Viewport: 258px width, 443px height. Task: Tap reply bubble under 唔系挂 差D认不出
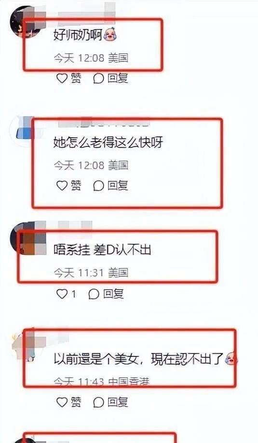coord(94,295)
